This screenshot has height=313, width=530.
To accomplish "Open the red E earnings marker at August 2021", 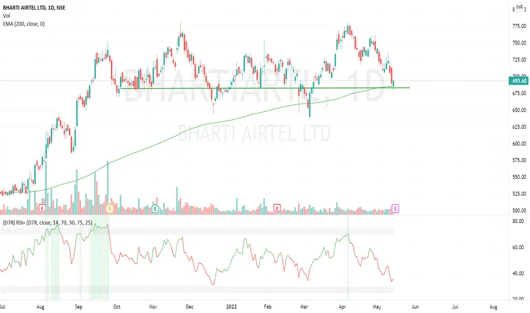I will [42, 209].
